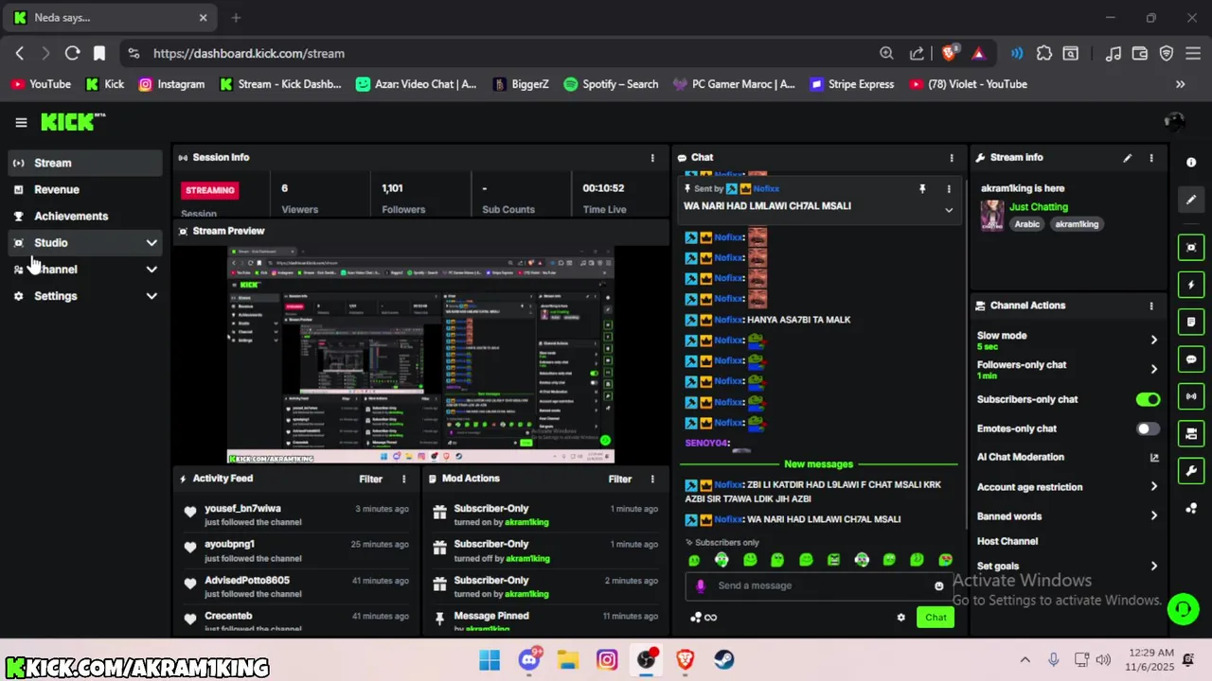This screenshot has width=1212, height=681.
Task: Open File Explorer from the taskbar
Action: coord(567,660)
